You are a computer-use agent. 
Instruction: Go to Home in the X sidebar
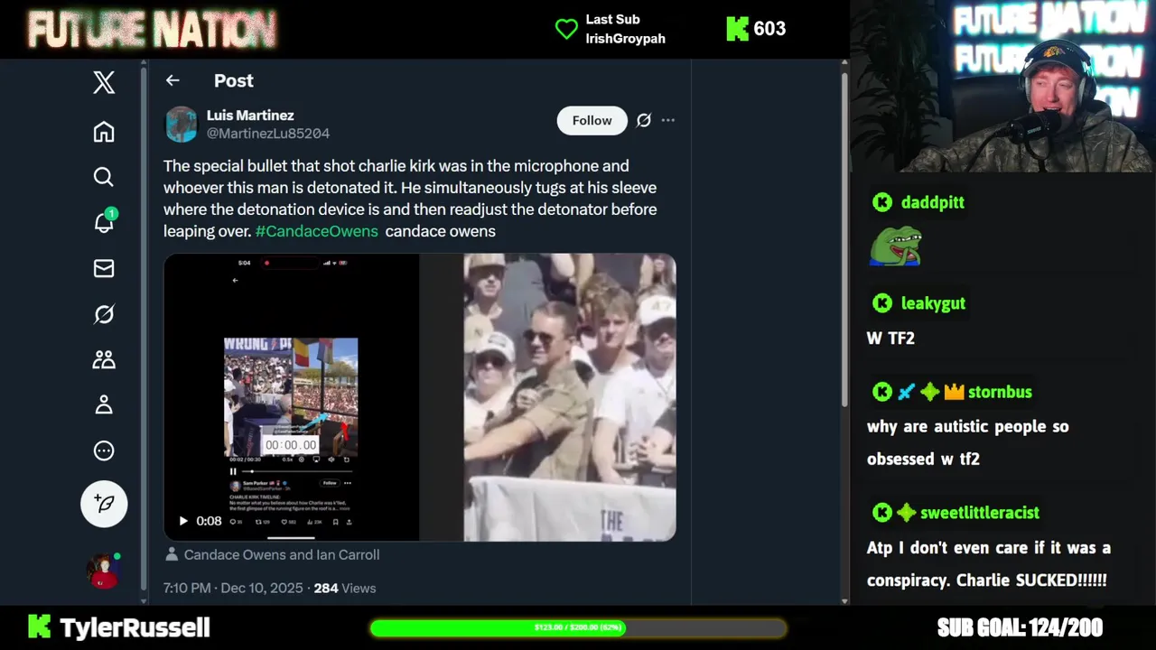104,132
